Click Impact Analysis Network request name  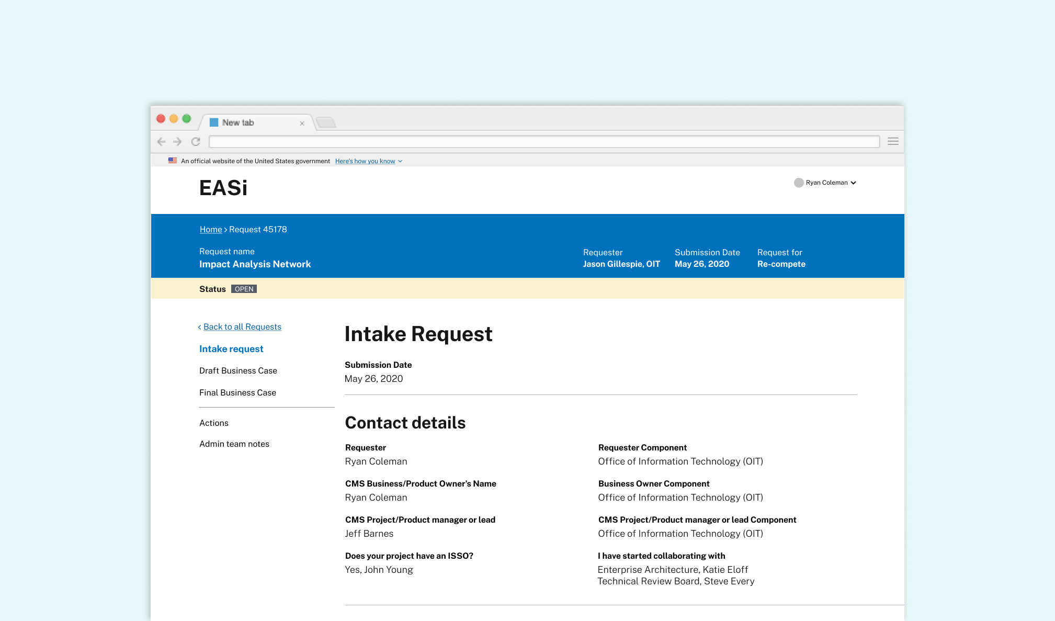tap(255, 264)
